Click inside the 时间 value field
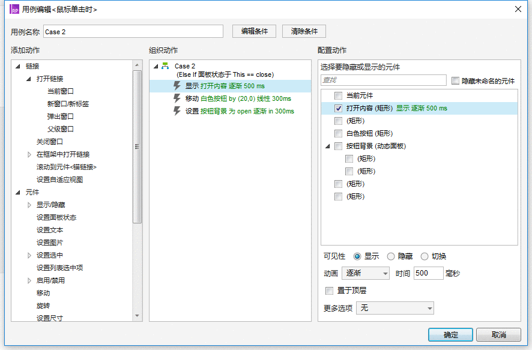The width and height of the screenshot is (532, 350). [x=428, y=273]
